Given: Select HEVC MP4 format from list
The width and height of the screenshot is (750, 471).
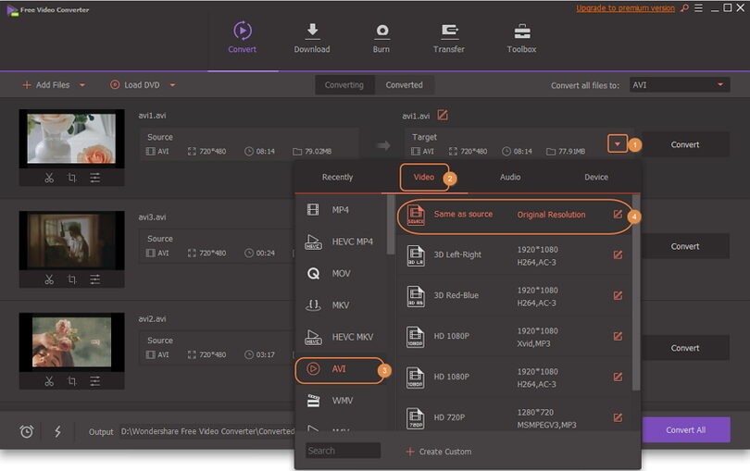Looking at the screenshot, I should tap(341, 242).
